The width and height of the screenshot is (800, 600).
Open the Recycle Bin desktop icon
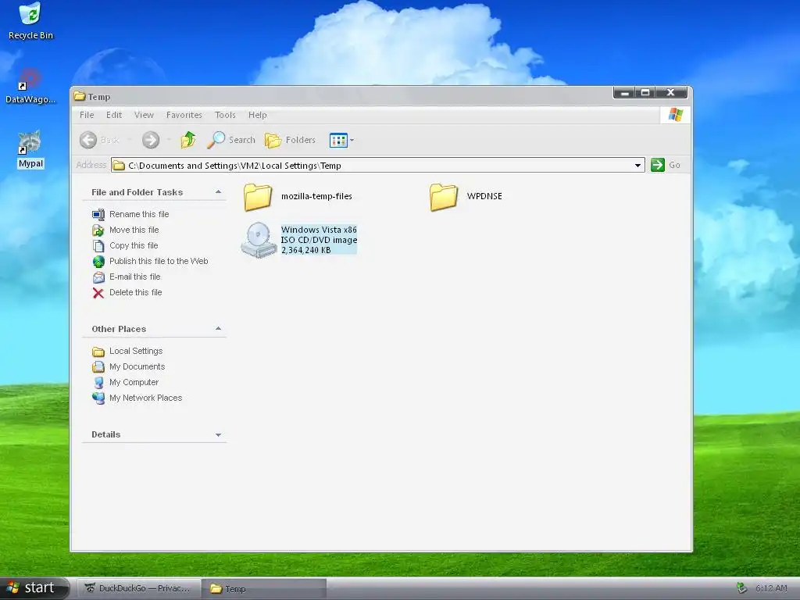point(30,20)
